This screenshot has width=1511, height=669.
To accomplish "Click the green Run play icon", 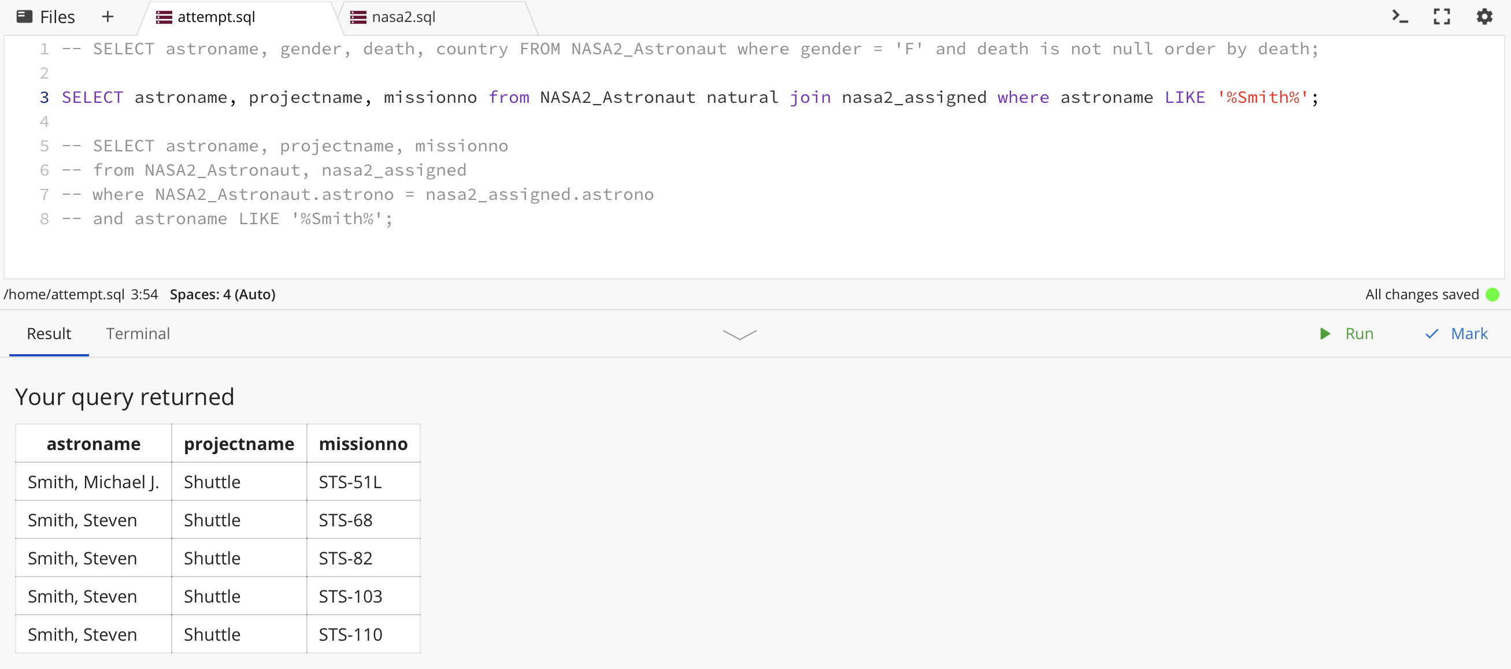I will (x=1324, y=333).
